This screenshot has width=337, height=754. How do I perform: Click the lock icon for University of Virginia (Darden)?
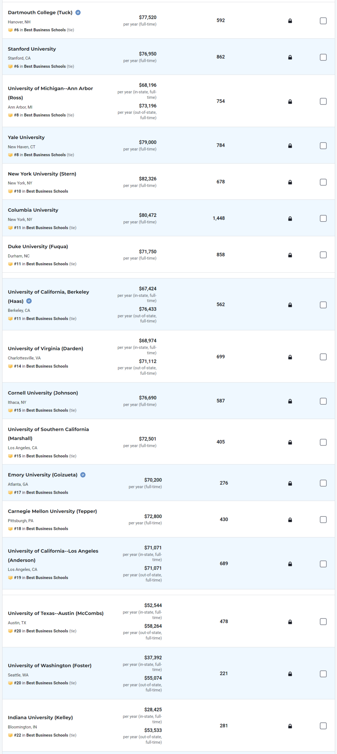pyautogui.click(x=290, y=357)
